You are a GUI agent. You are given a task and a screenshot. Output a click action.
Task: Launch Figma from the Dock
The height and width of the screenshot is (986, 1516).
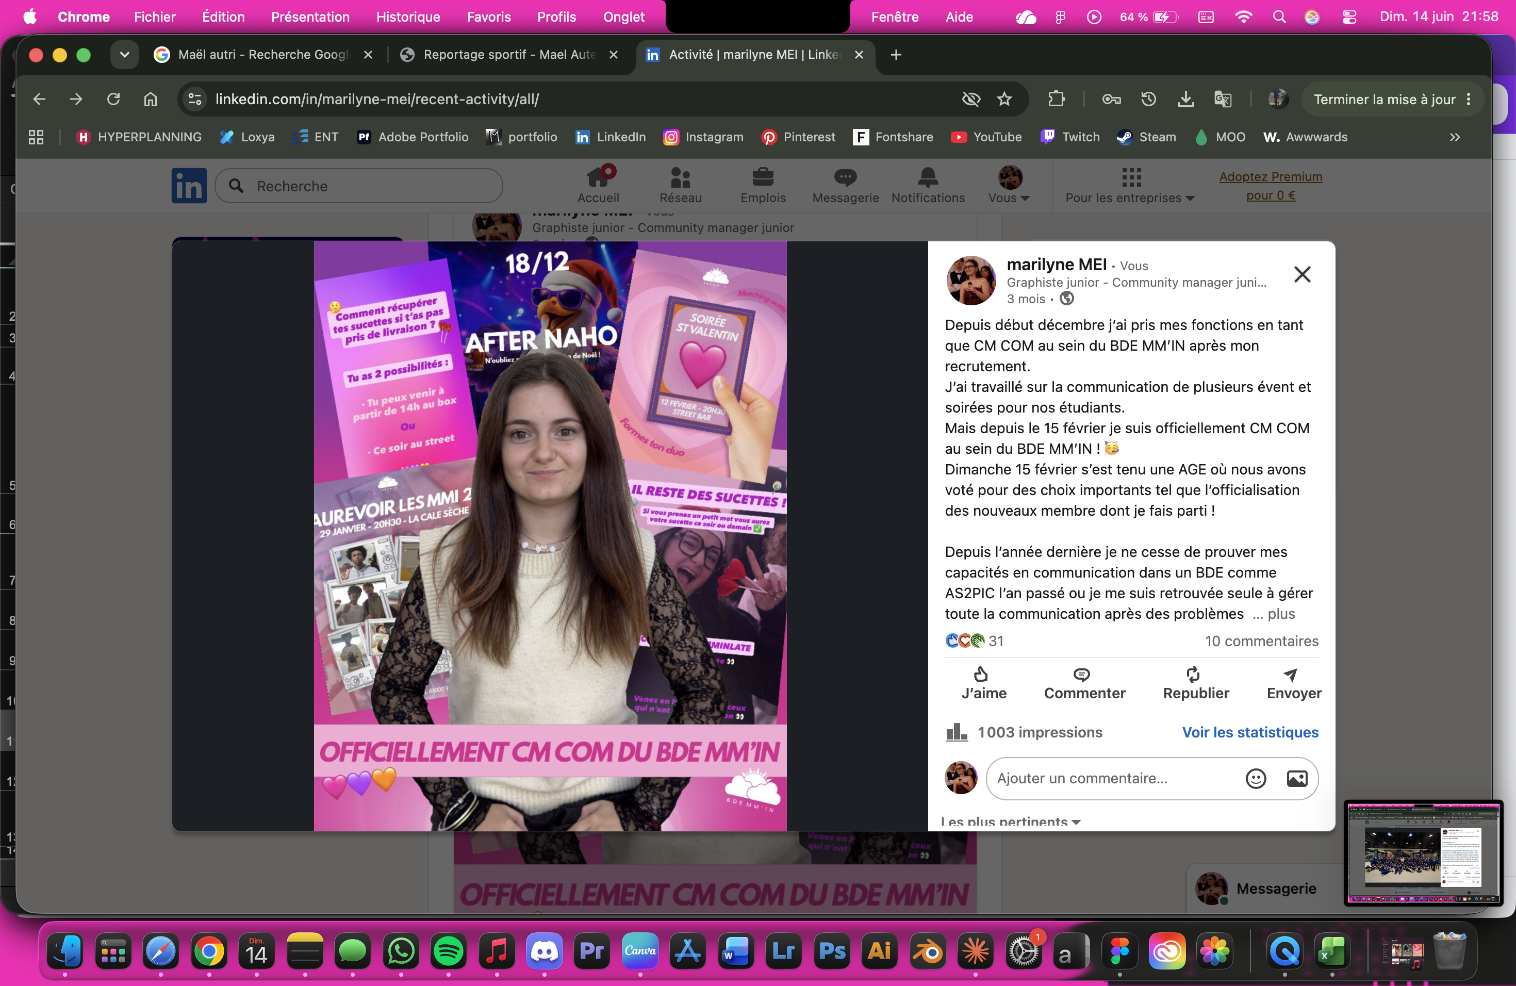1119,951
